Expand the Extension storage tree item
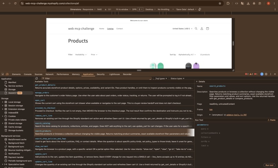This screenshot has height=168, width=278. click(x=3, y=109)
